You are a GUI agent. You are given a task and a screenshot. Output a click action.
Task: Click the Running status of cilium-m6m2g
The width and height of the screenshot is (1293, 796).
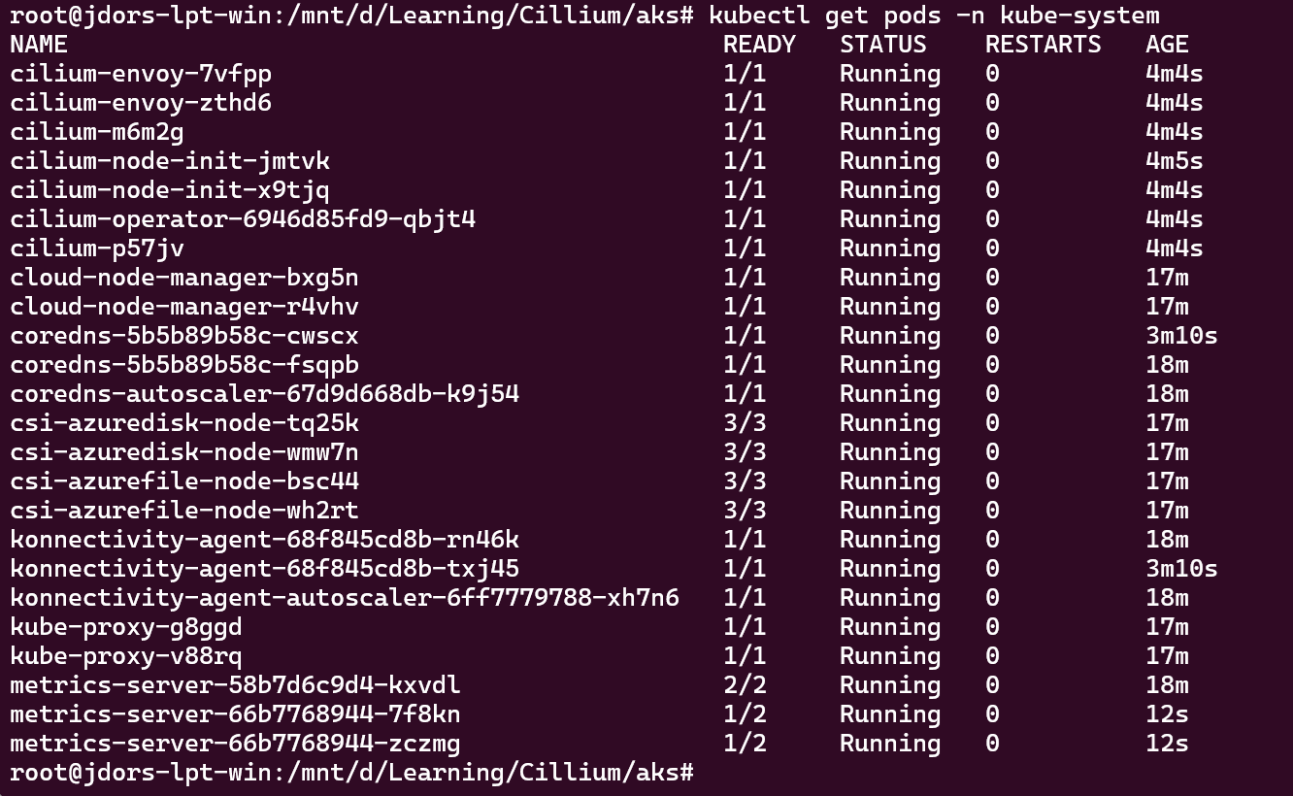pyautogui.click(x=890, y=132)
